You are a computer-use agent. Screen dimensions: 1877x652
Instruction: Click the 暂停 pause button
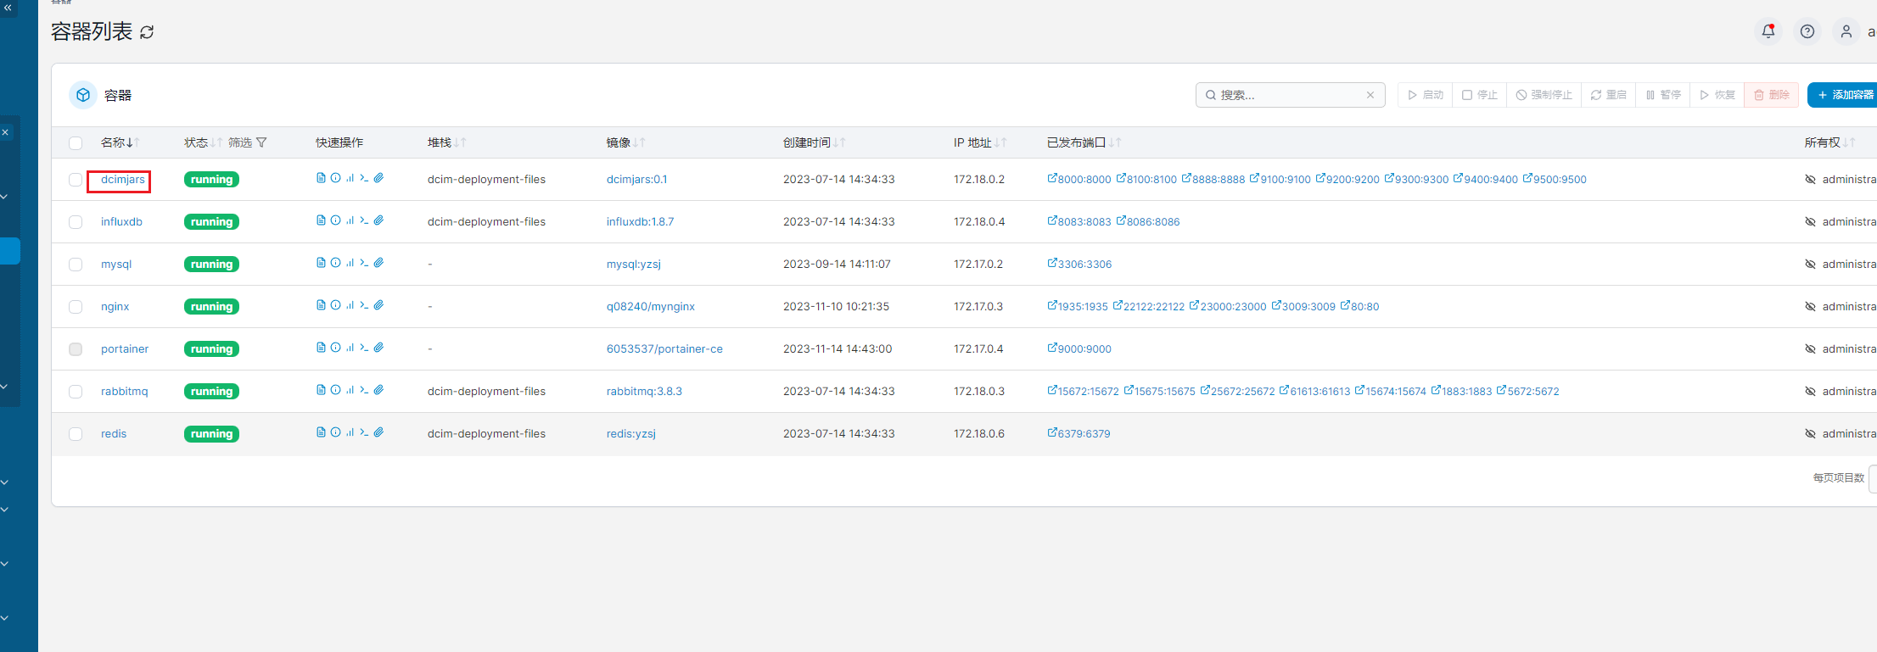pyautogui.click(x=1663, y=95)
